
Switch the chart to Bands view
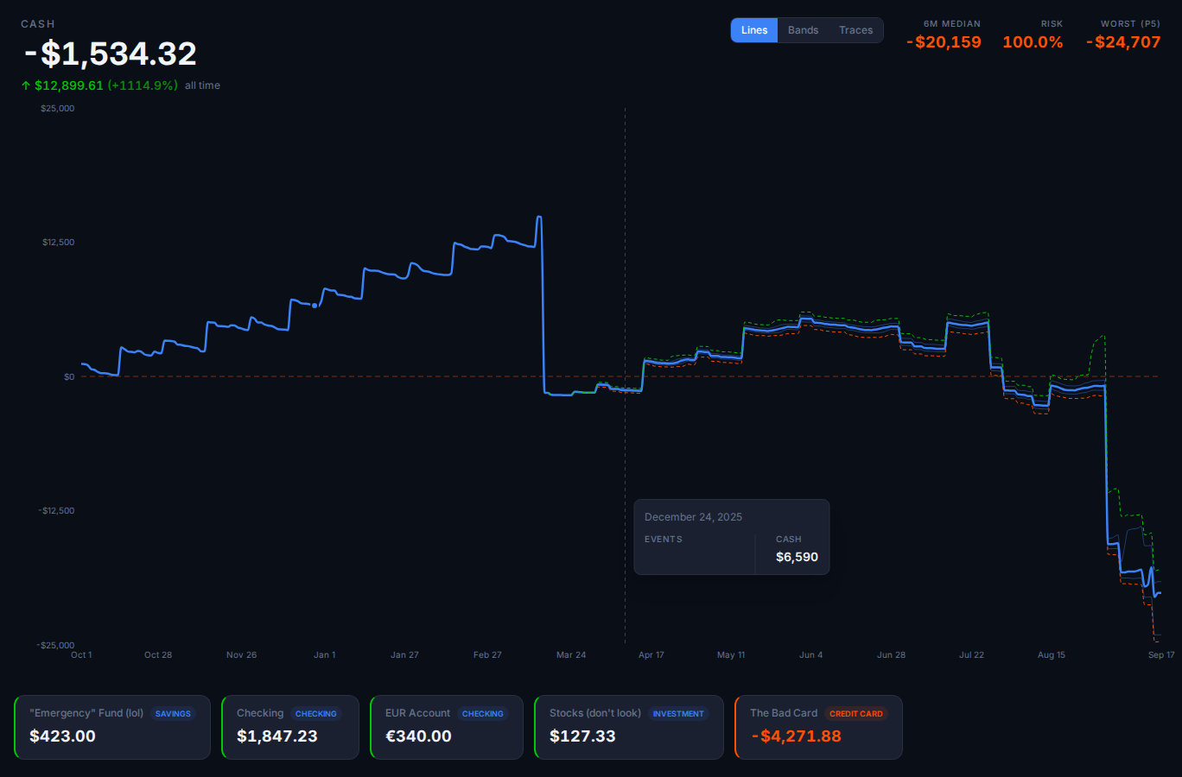pos(803,29)
